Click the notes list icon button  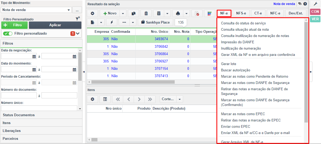(159, 13)
